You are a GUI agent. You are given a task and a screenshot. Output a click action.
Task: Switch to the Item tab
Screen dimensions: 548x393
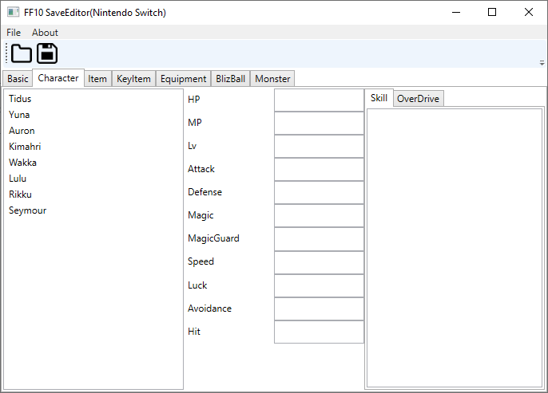[x=97, y=79]
